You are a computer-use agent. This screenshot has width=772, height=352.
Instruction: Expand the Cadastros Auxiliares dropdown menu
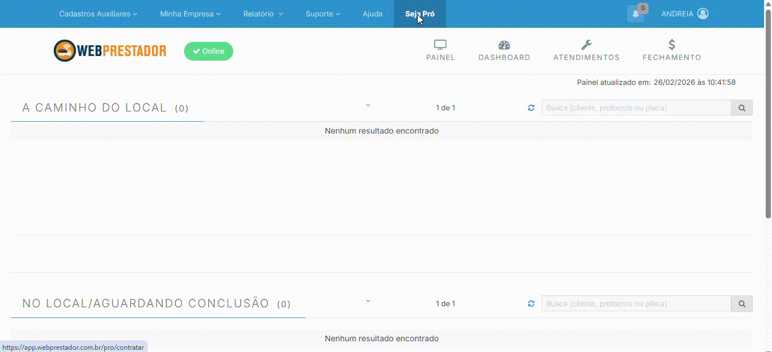[98, 14]
